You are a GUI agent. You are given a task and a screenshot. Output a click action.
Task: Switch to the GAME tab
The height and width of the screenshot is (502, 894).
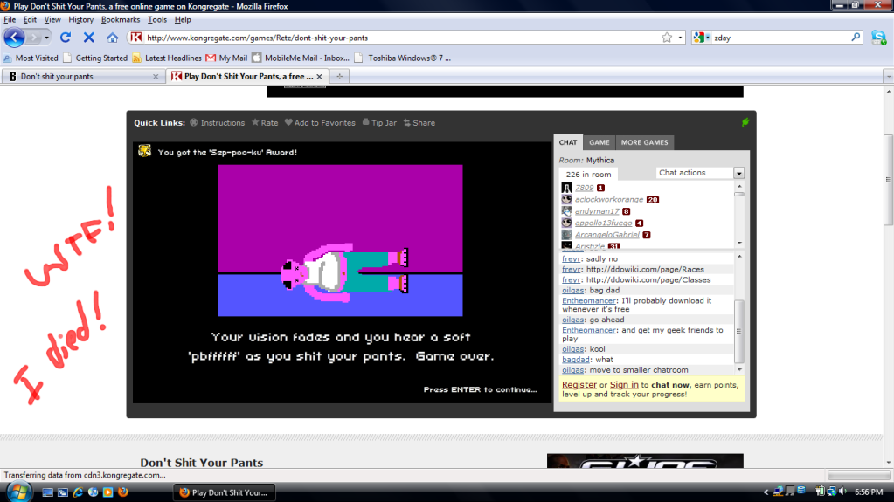(x=599, y=142)
